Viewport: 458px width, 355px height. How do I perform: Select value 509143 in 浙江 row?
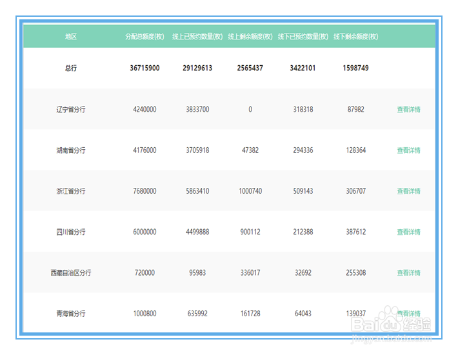pos(303,192)
